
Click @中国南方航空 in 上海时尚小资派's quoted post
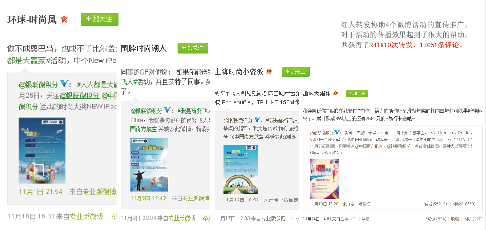point(247,136)
